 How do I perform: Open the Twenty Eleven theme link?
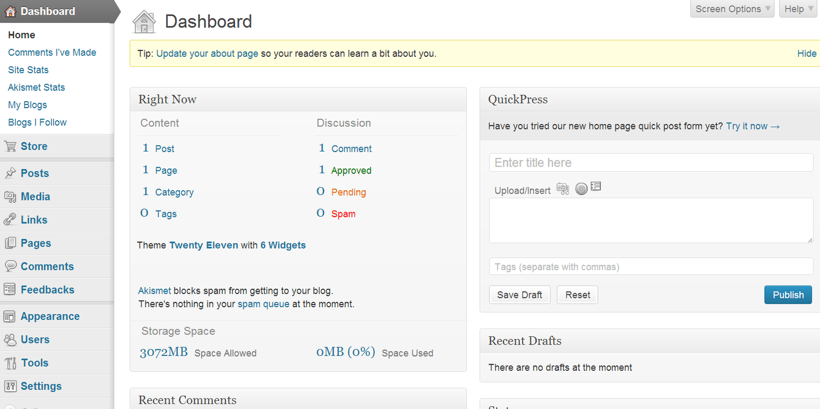coord(203,246)
